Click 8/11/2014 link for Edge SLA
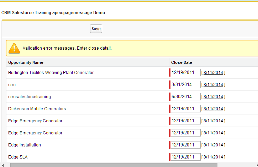Viewport: 258px width, 167px height. [213, 157]
